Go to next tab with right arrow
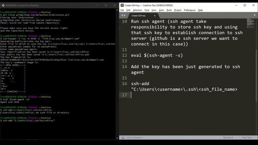This screenshot has width=258, height=145. (125, 15)
